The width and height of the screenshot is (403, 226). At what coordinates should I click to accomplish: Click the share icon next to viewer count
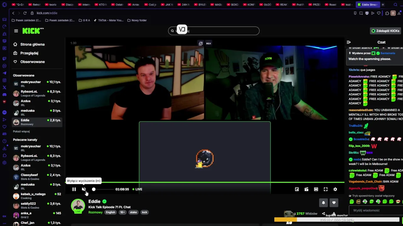323,214
